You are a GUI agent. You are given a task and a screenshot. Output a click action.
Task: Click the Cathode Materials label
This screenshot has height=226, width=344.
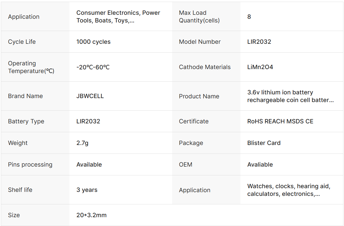pyautogui.click(x=205, y=67)
